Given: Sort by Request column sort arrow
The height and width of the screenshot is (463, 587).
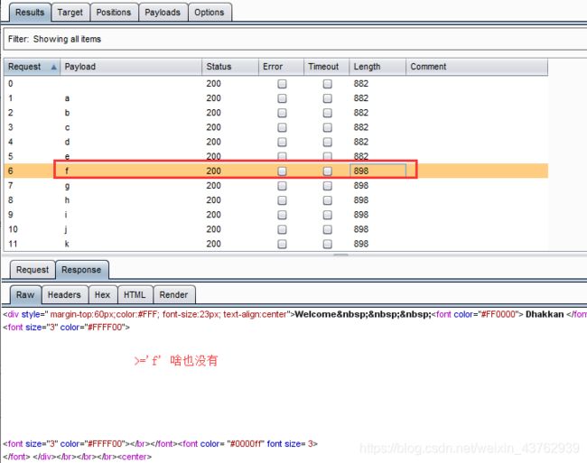Looking at the screenshot, I should tap(53, 67).
